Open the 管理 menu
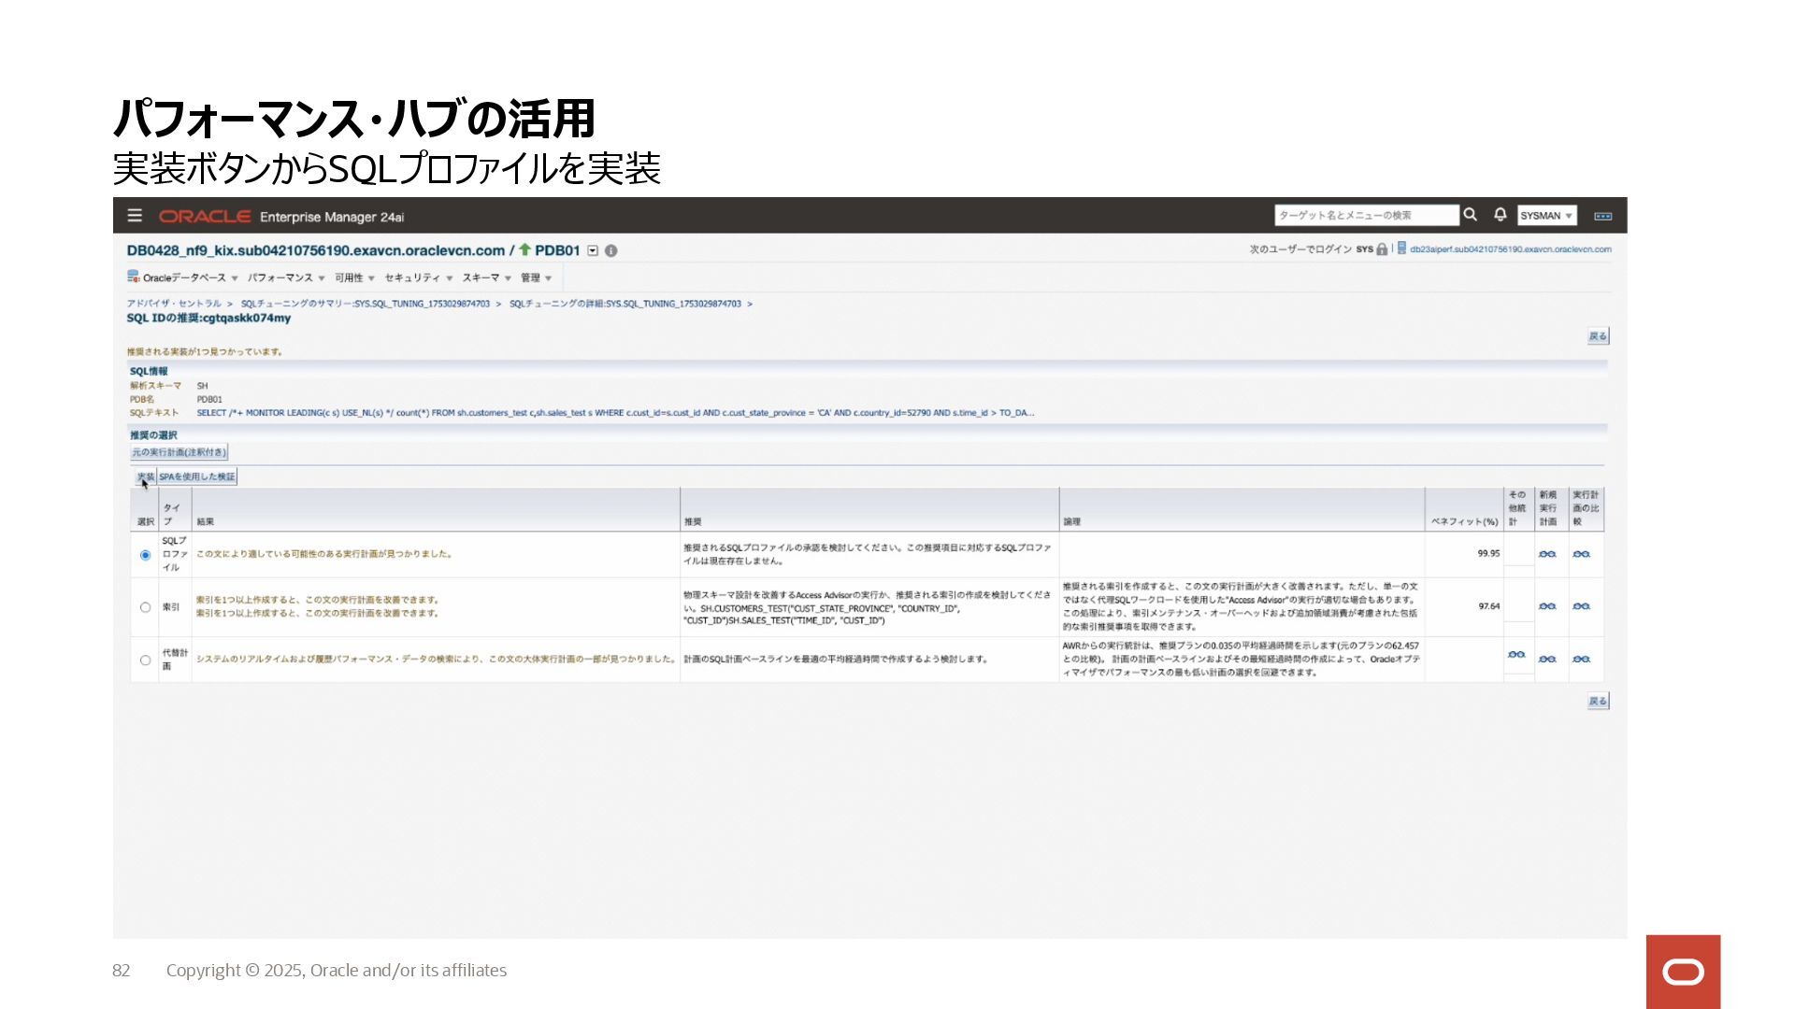Viewport: 1795px width, 1009px height. click(x=536, y=278)
